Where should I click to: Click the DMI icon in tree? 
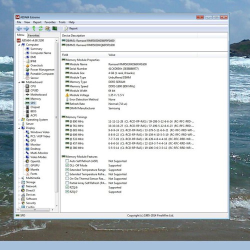[x=27, y=57]
